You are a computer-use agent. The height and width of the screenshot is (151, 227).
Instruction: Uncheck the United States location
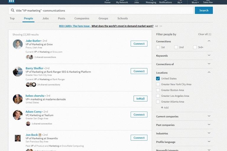click(x=158, y=78)
